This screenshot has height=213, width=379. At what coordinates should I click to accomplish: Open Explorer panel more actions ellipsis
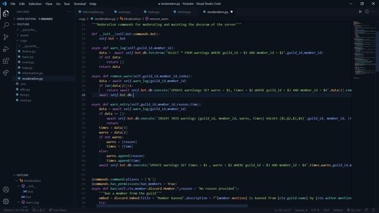point(69,12)
